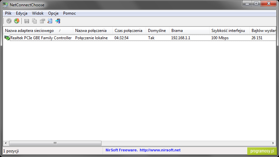Sort by Nazwa połączenia column header
This screenshot has height=157, width=279.
click(x=93, y=31)
